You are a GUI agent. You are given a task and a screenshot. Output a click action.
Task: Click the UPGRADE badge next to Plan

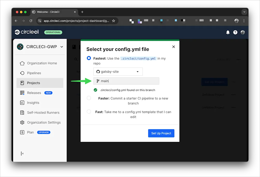point(44,132)
